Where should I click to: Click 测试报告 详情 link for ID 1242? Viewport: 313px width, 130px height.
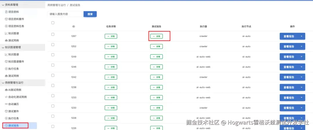coord(156,77)
